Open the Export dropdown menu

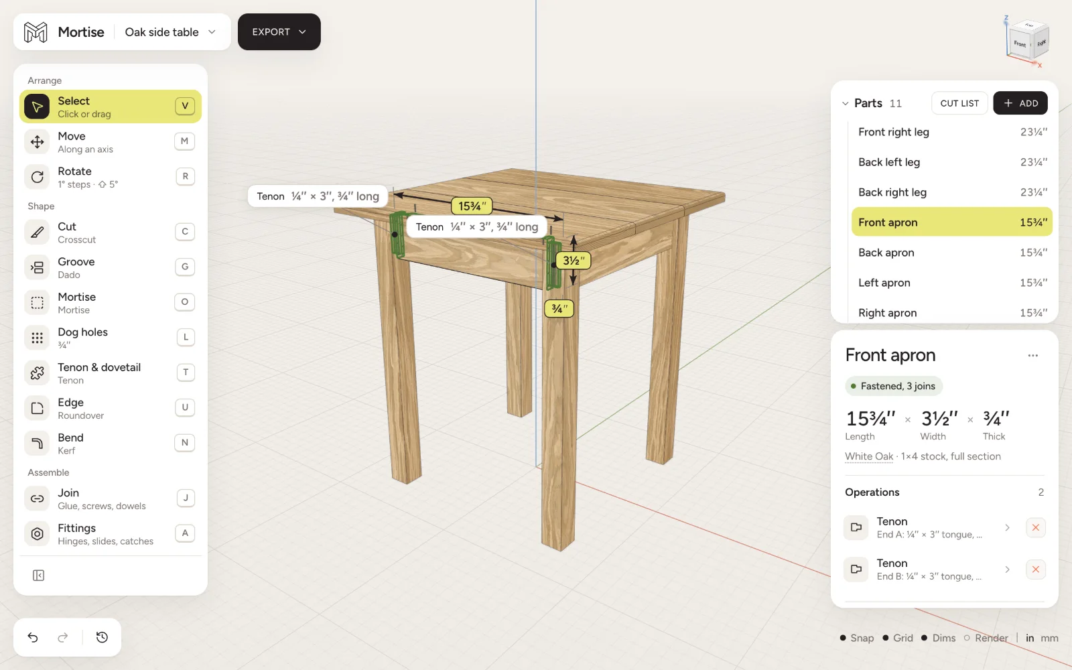279,32
